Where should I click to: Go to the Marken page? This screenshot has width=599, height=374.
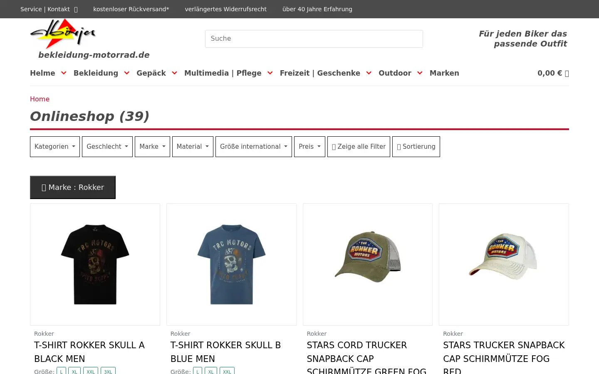coord(444,73)
